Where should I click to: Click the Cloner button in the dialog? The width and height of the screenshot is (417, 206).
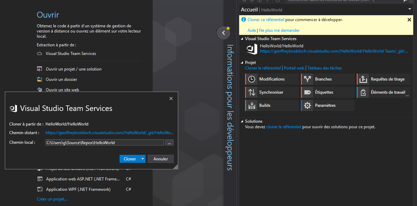(130, 159)
